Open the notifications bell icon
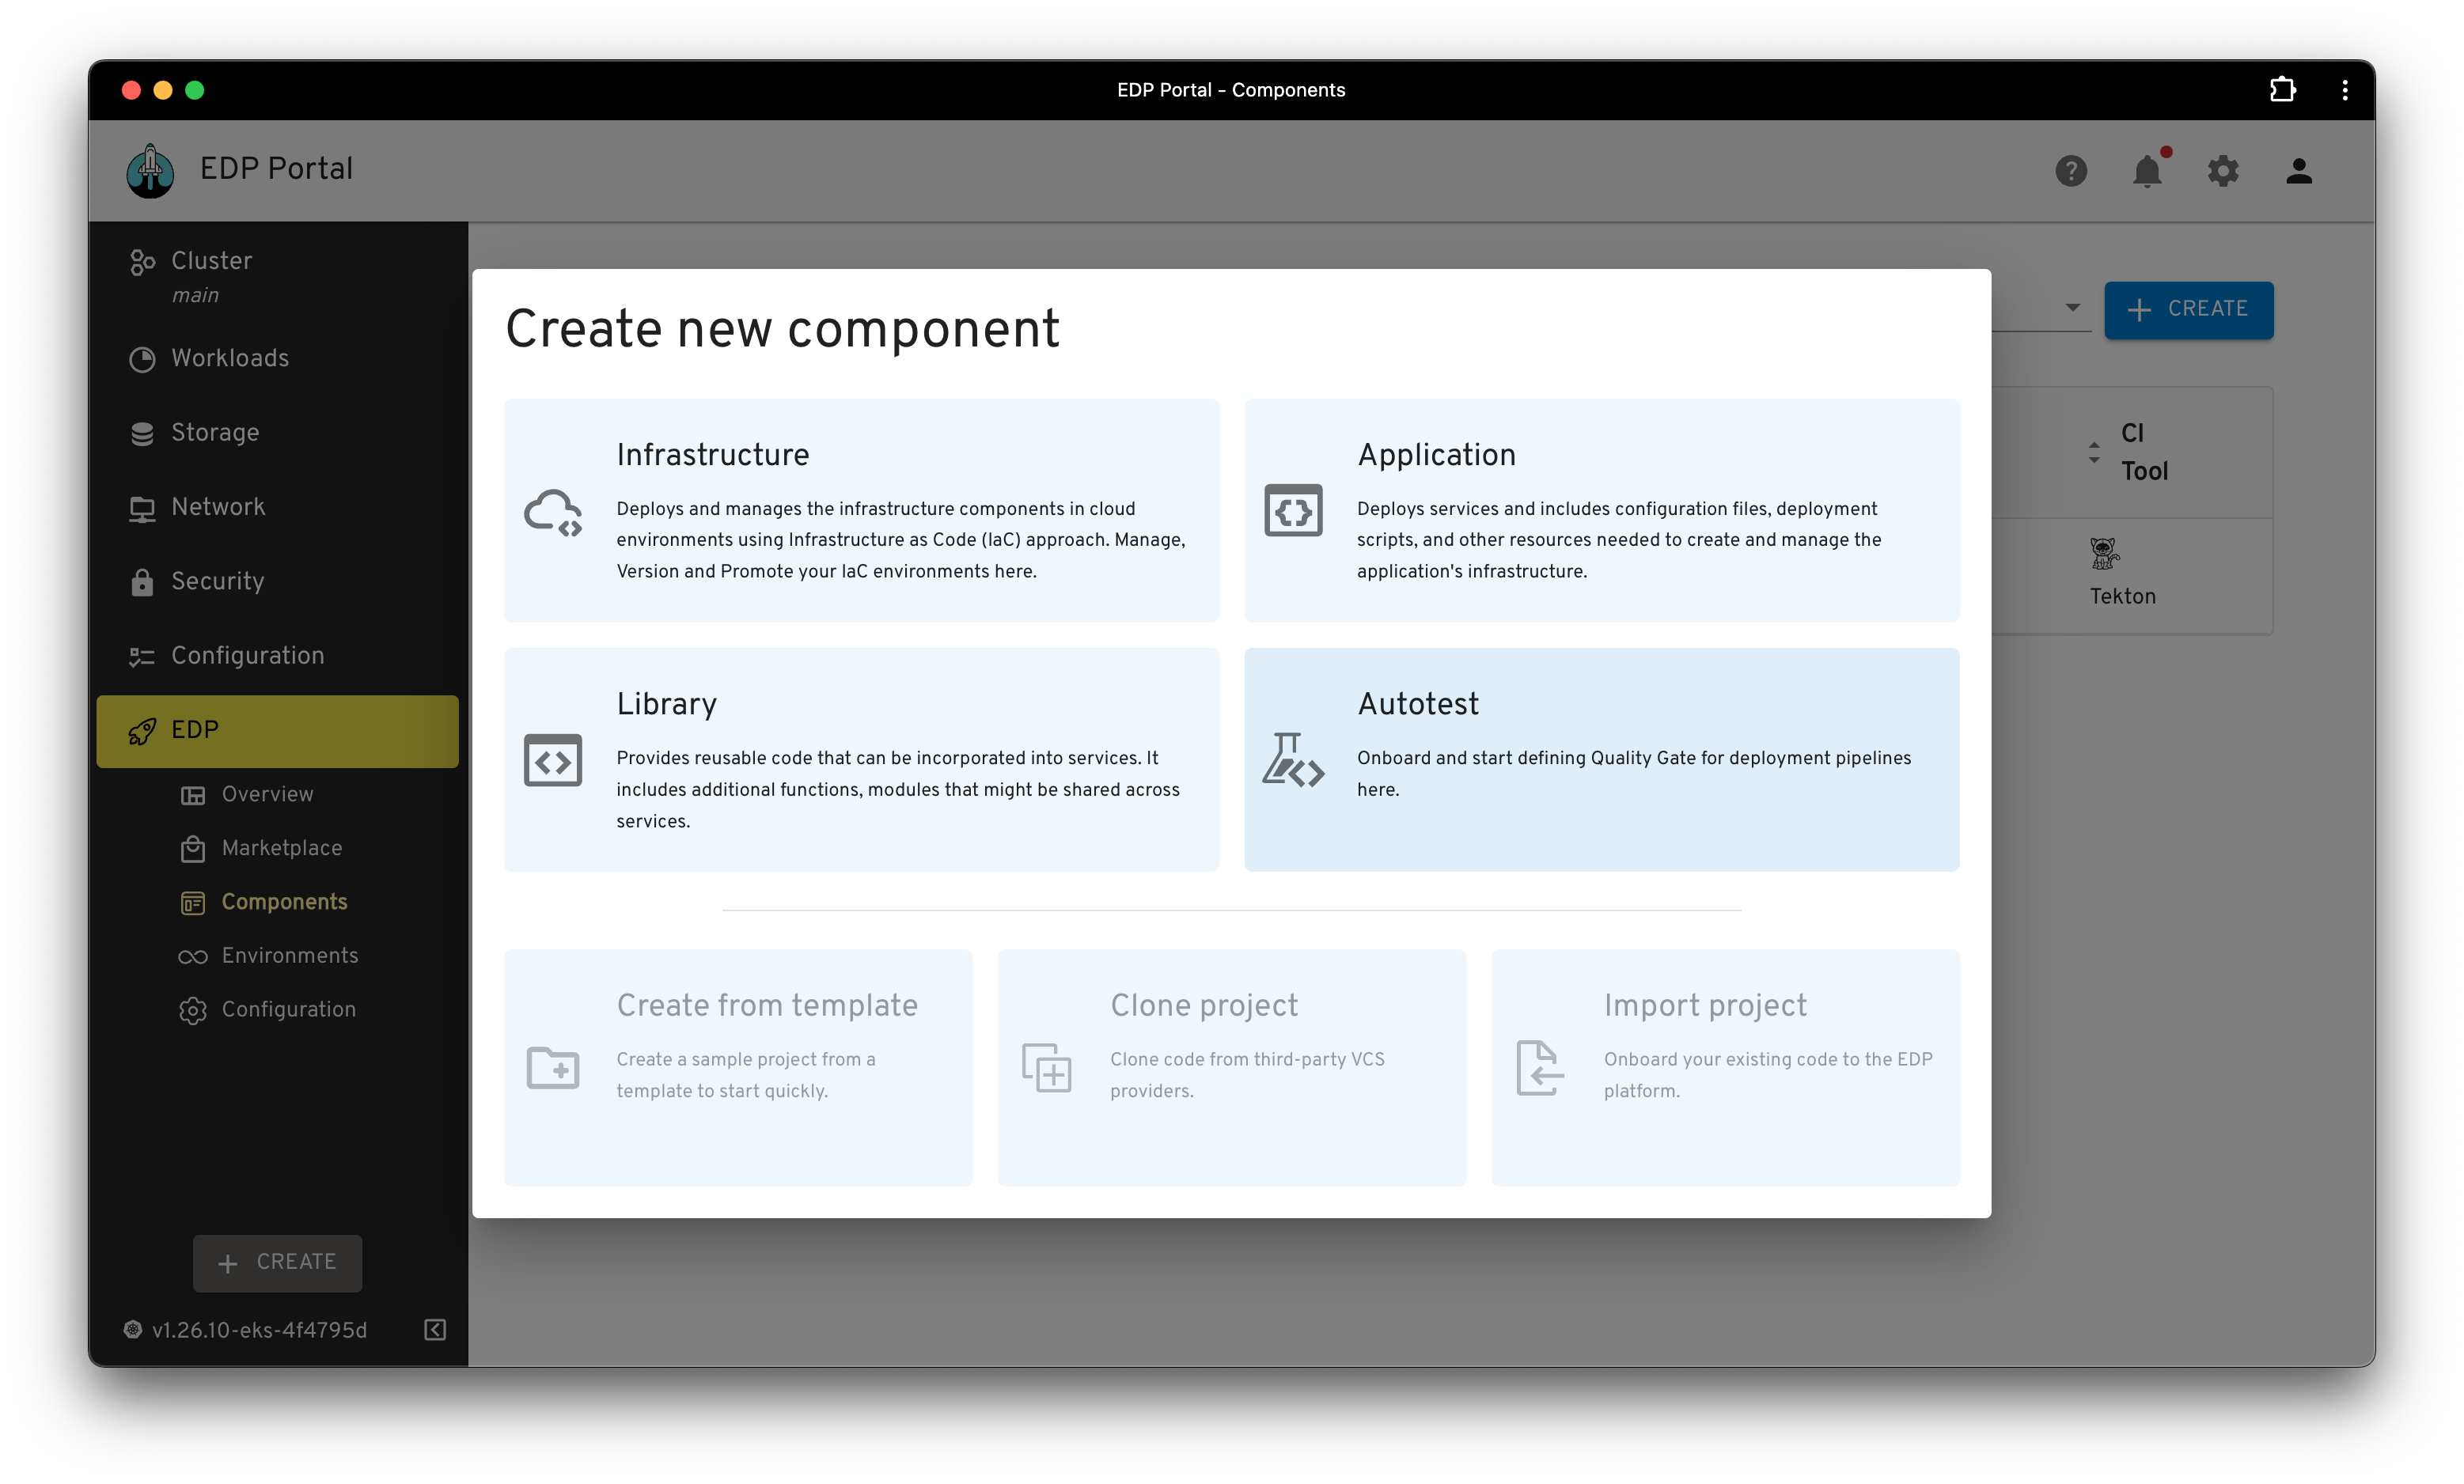Viewport: 2464px width, 1484px height. tap(2146, 171)
